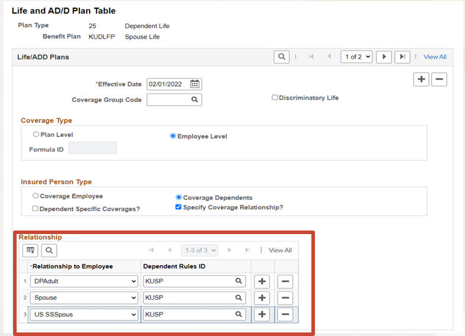
Task: Open the Effective Date calendar picker
Action: coord(195,84)
